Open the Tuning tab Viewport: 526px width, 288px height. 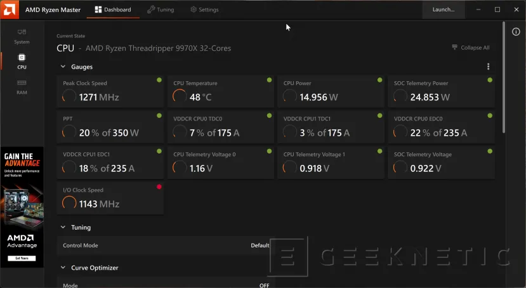[161, 10]
